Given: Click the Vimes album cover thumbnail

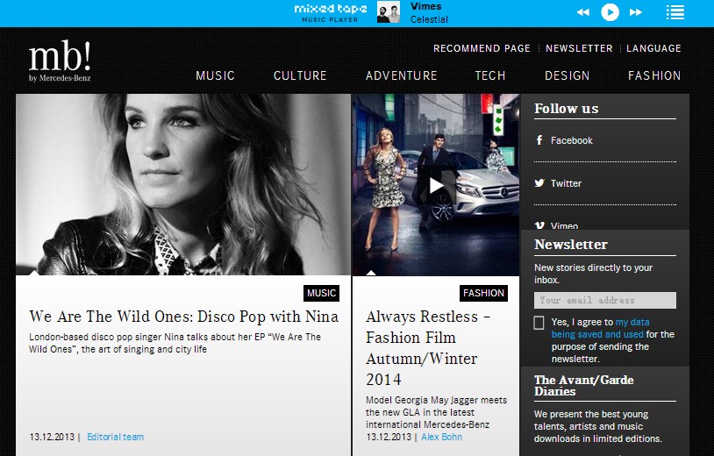Looking at the screenshot, I should tap(389, 11).
